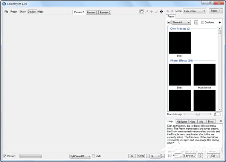
Task: Click the Reset button
Action: [x=214, y=11]
